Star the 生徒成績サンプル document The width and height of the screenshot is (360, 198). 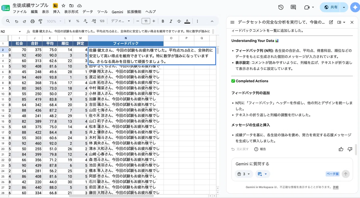[63, 6]
